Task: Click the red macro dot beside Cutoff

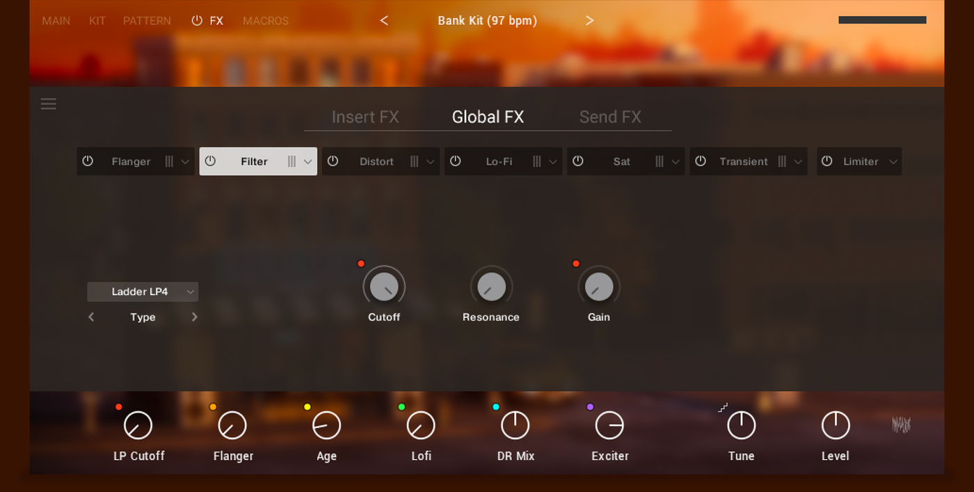Action: pyautogui.click(x=361, y=264)
